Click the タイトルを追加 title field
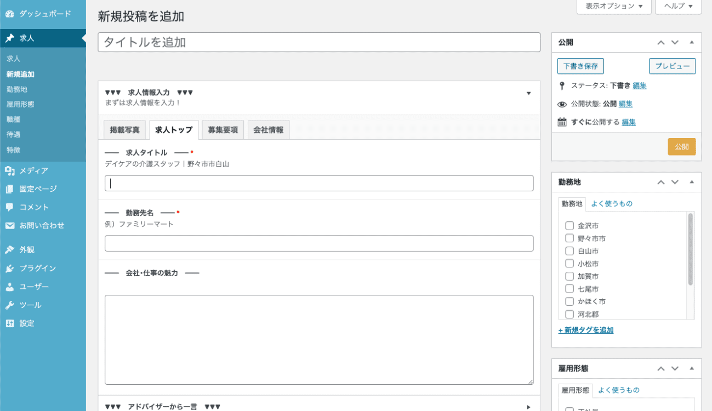This screenshot has height=411, width=712. coord(319,42)
